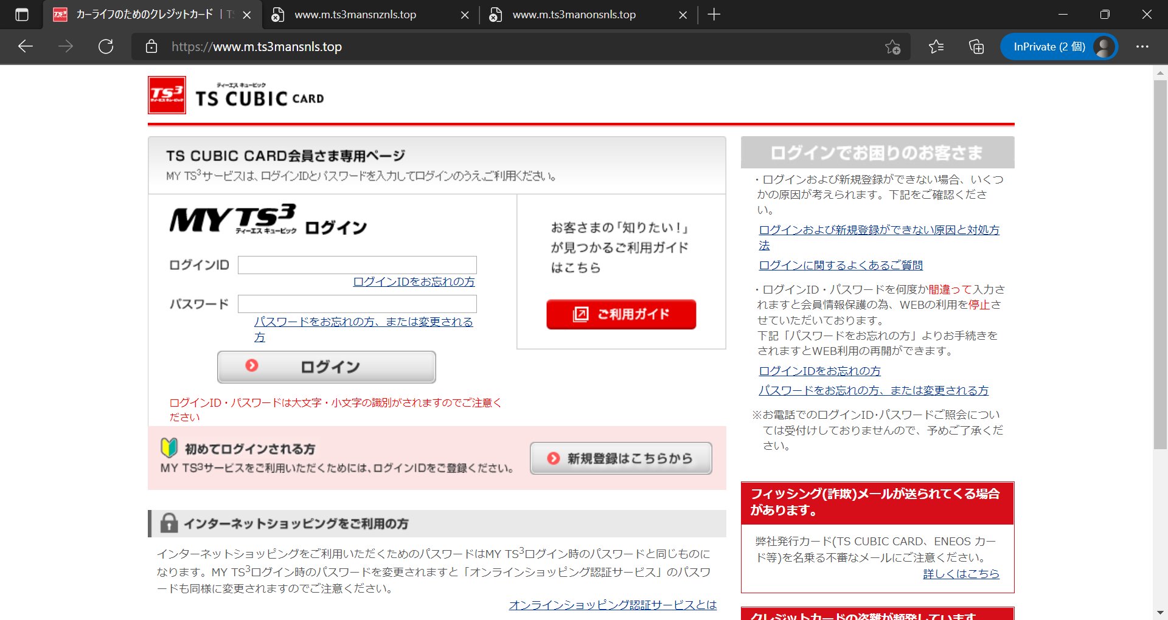Click the grey ログイン button

click(x=327, y=367)
